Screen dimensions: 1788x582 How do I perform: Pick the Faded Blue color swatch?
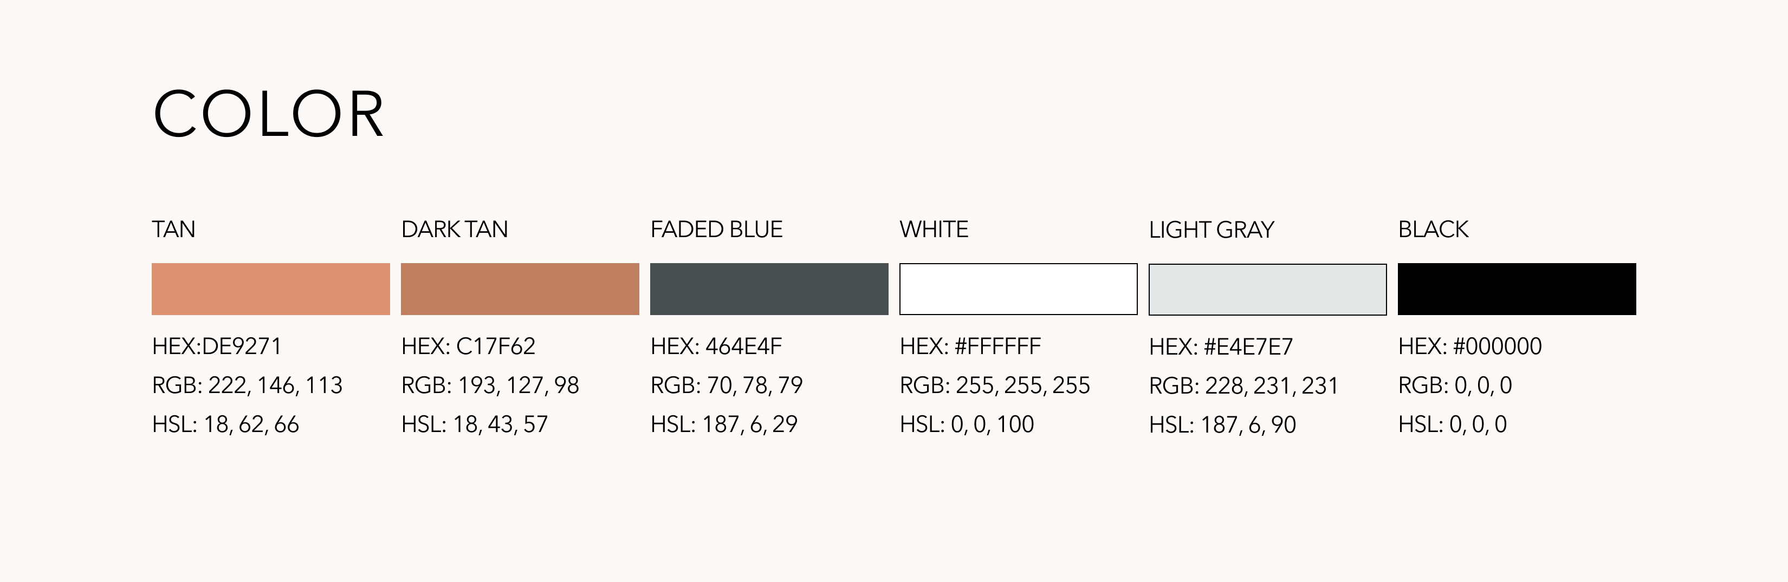tap(769, 289)
